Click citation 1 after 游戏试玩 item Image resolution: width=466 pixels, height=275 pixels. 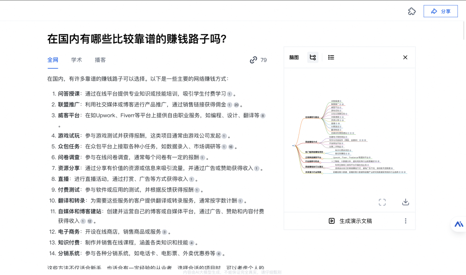(x=224, y=136)
